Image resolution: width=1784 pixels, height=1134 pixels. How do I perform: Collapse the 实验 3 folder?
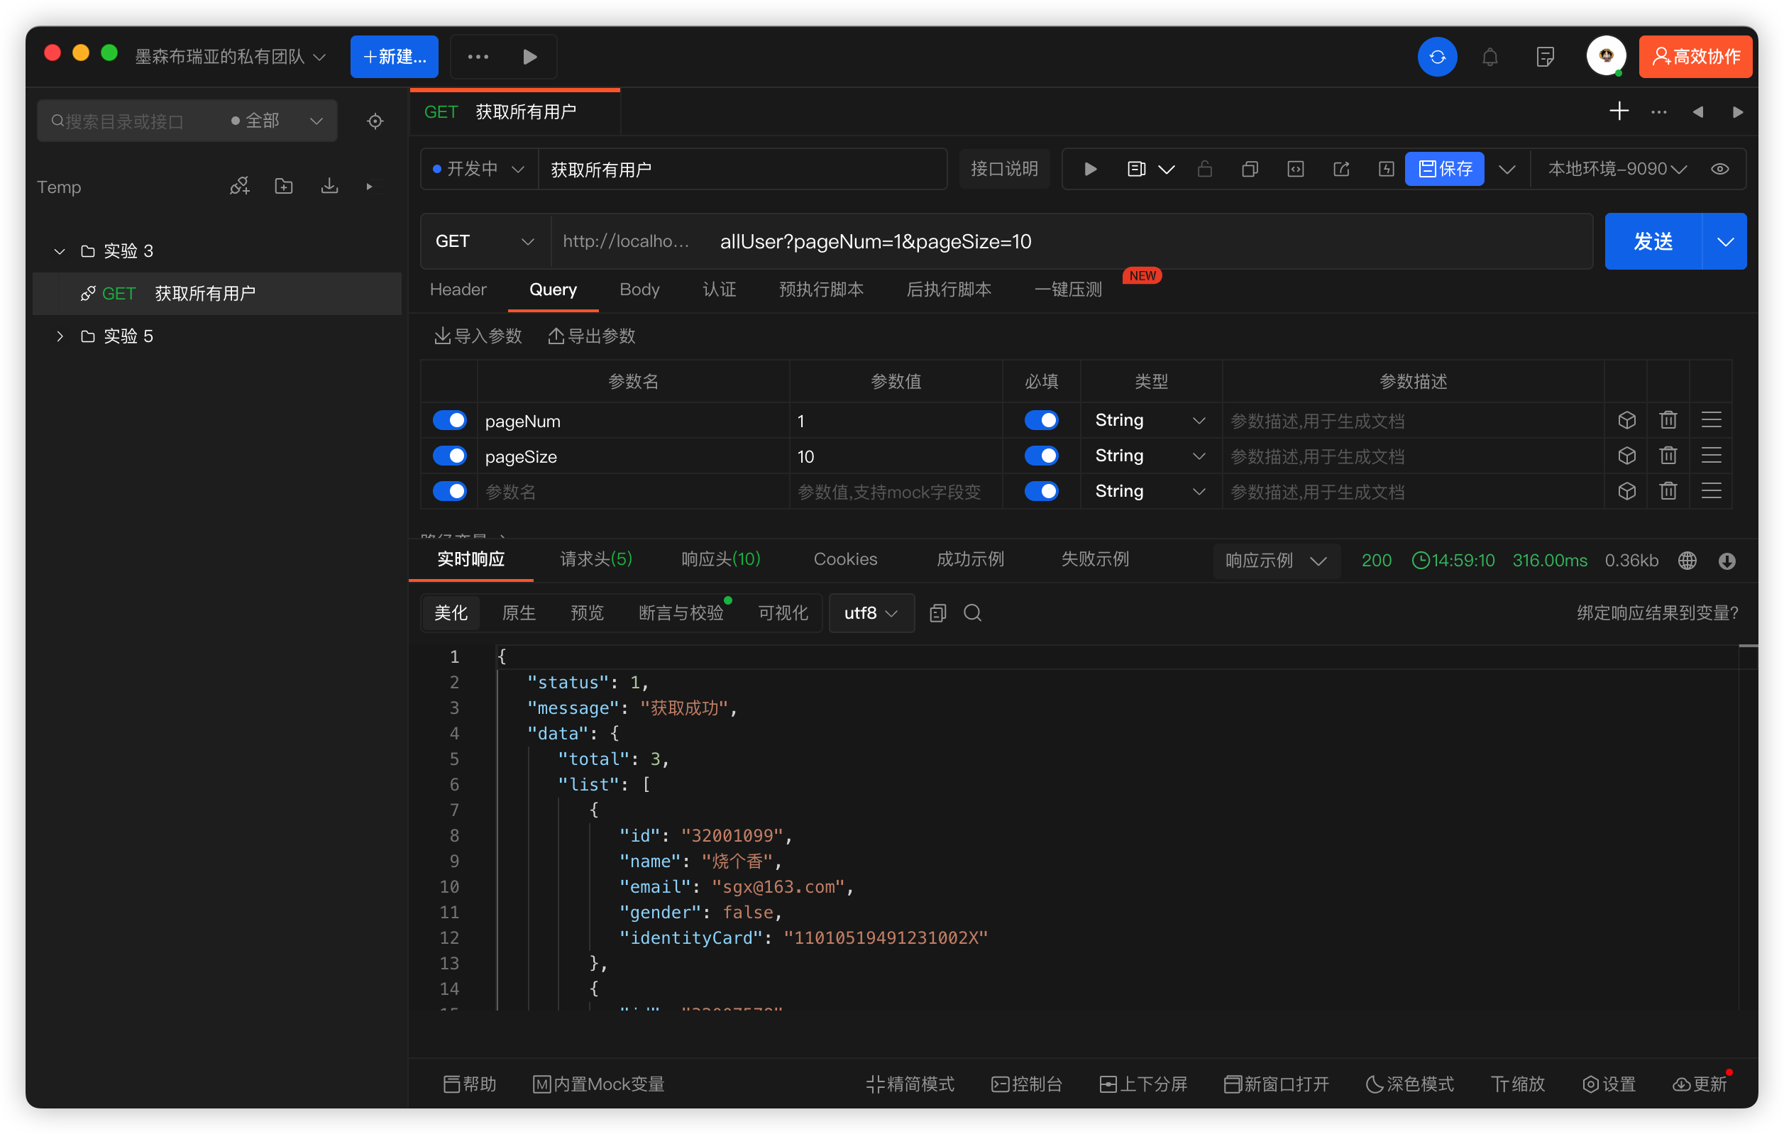pyautogui.click(x=60, y=251)
